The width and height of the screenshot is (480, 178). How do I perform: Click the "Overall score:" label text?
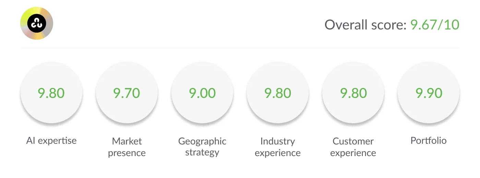click(365, 25)
